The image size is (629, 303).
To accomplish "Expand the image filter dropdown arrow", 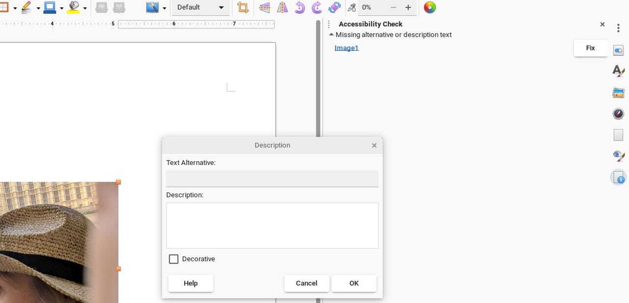I will tap(164, 8).
